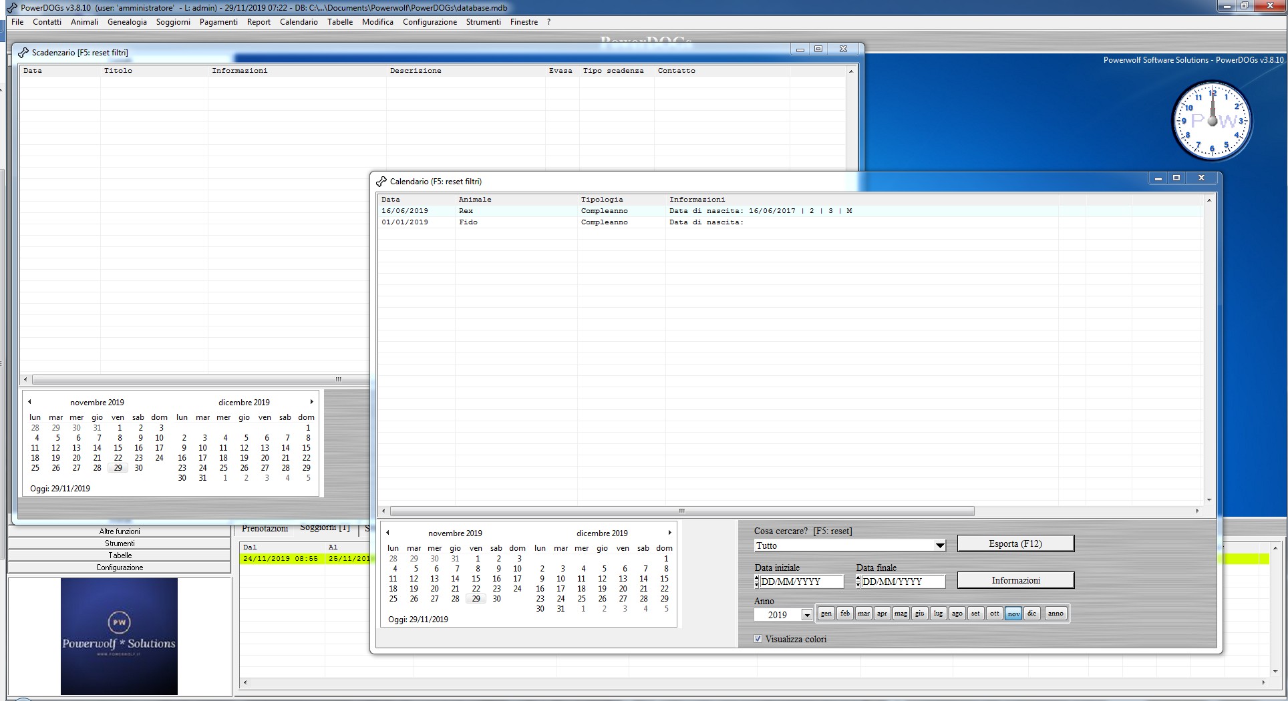Click the Powerwolf Solutions logo image
This screenshot has height=701, width=1288.
[x=119, y=636]
